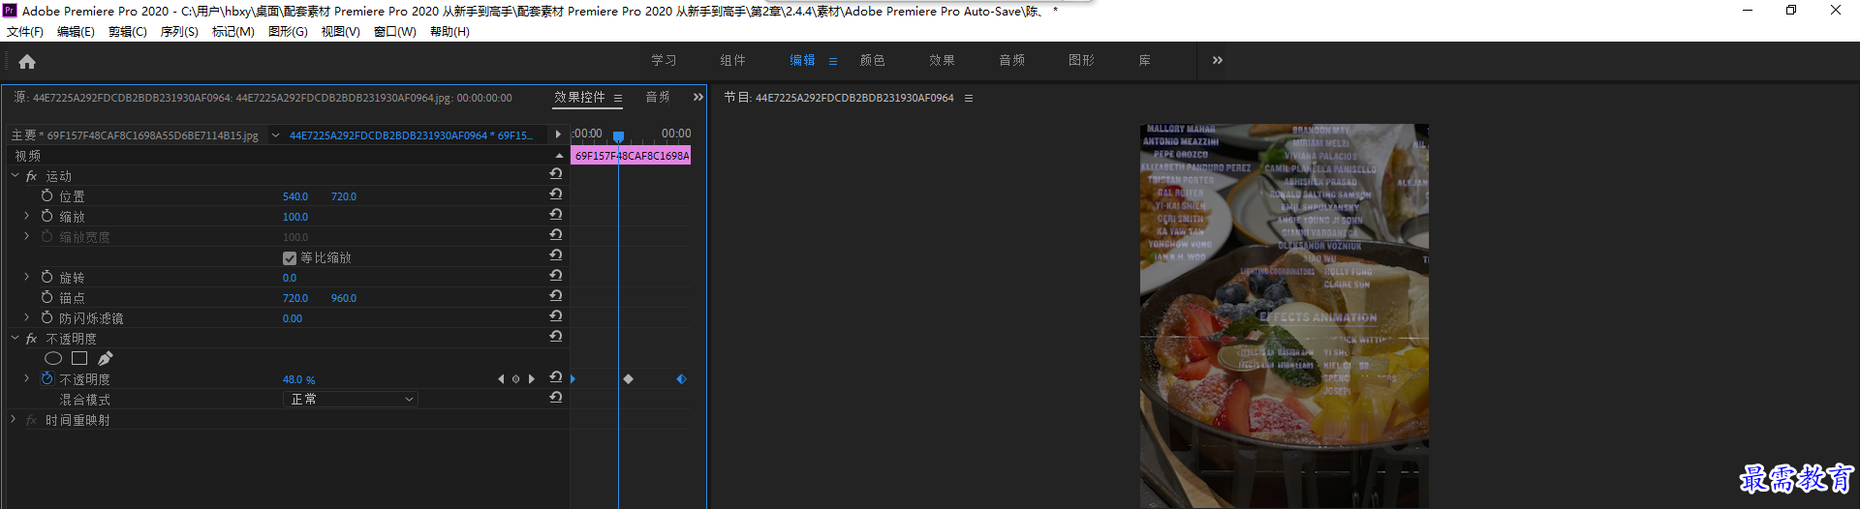
Task: Open the 标记(M) menu
Action: (x=233, y=32)
